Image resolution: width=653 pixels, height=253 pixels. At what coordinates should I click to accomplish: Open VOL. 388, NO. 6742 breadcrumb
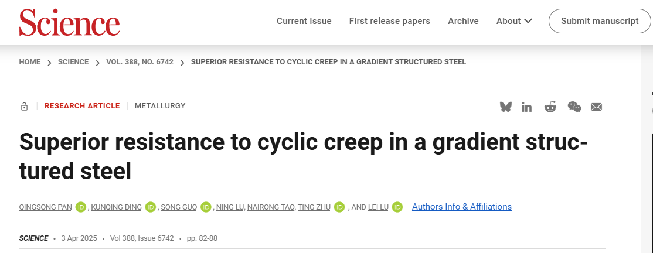click(140, 62)
